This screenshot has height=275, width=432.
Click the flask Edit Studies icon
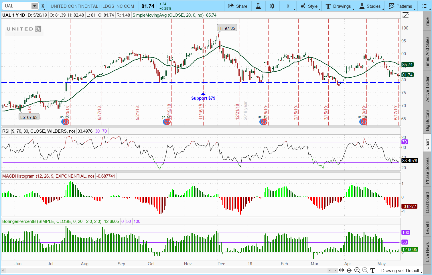click(x=258, y=6)
